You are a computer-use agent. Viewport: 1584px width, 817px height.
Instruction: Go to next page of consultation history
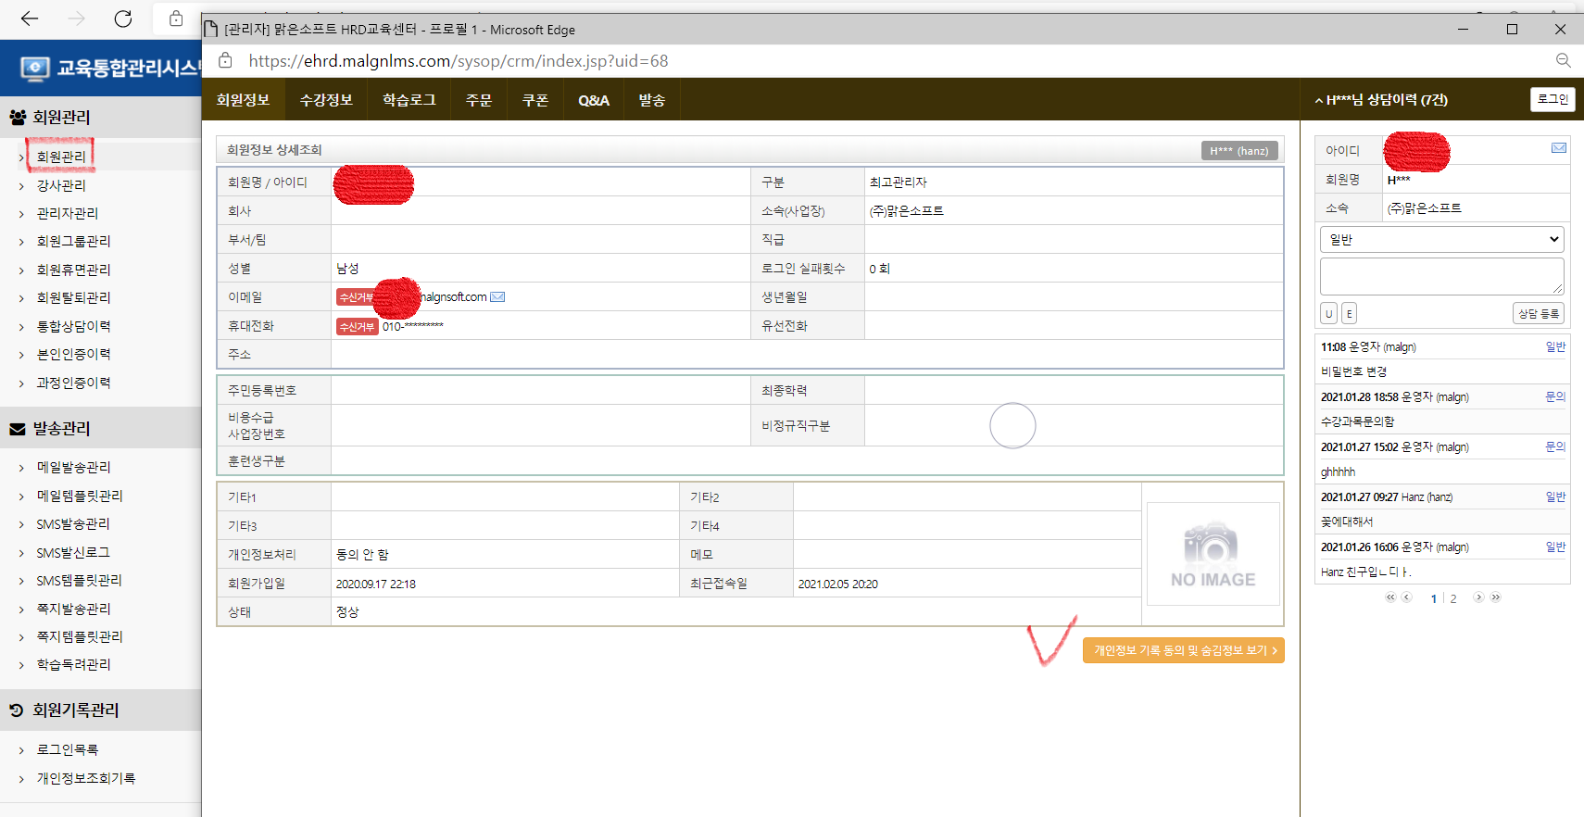tap(1478, 597)
